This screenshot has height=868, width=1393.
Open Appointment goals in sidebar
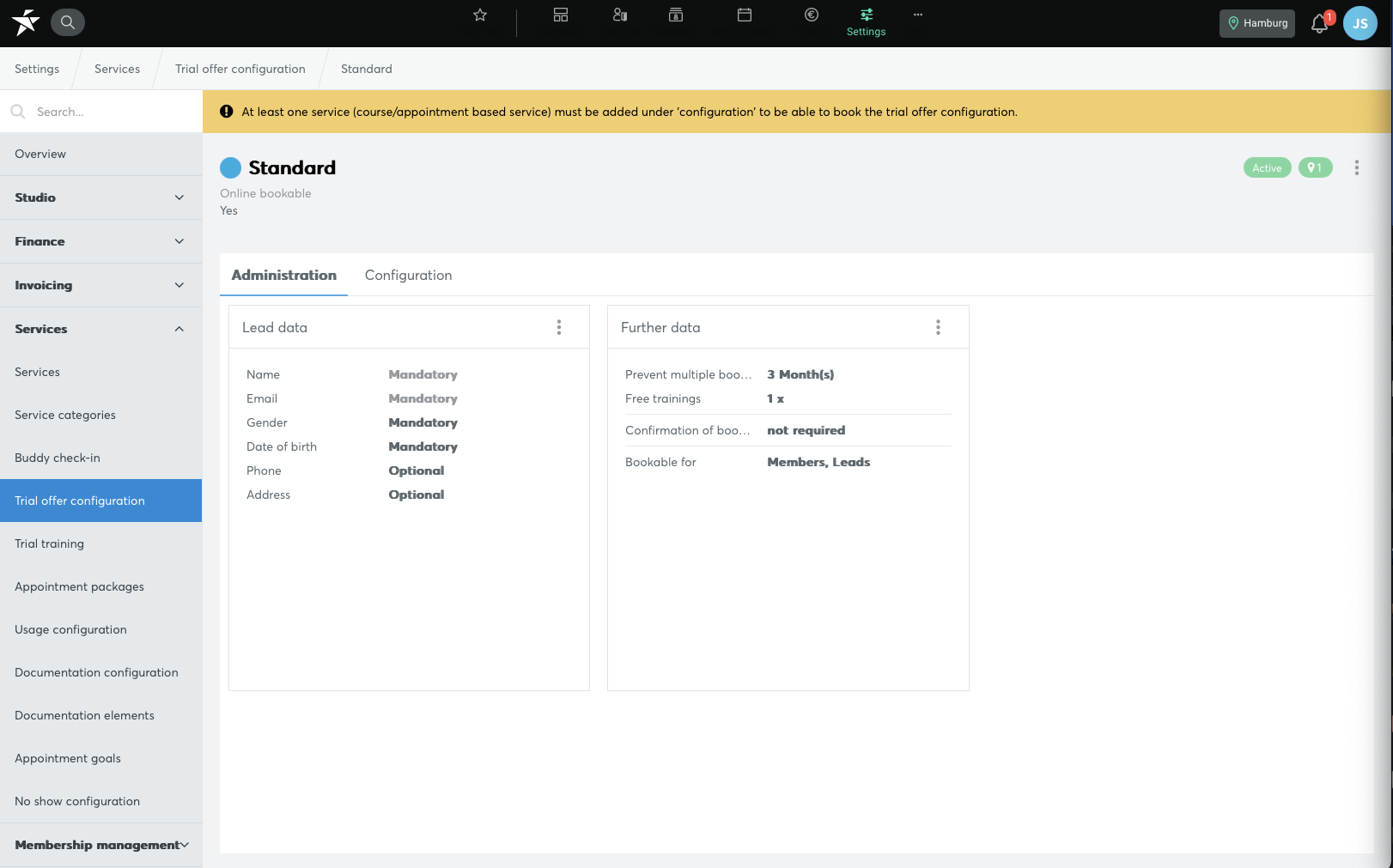101,758
